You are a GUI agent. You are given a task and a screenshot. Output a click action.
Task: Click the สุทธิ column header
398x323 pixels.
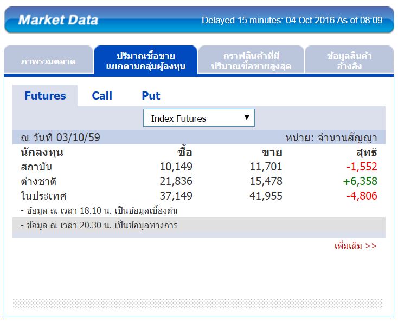click(366, 153)
